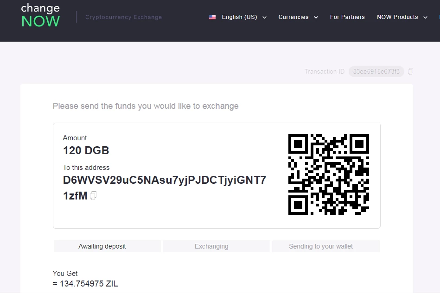Click the 120 DGB amount
Viewport: 440px width, 293px height.
(86, 150)
